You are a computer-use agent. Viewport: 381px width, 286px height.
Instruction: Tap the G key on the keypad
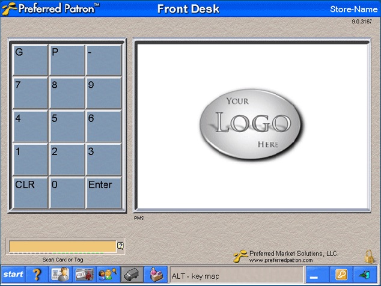point(31,59)
